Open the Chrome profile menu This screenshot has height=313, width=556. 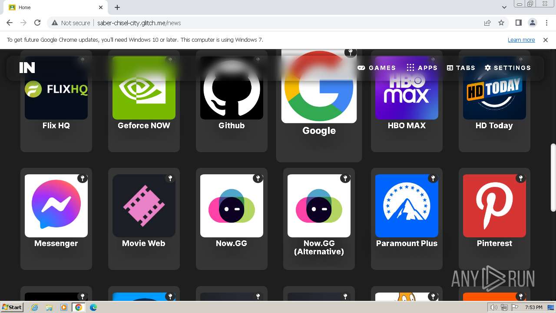click(x=532, y=23)
